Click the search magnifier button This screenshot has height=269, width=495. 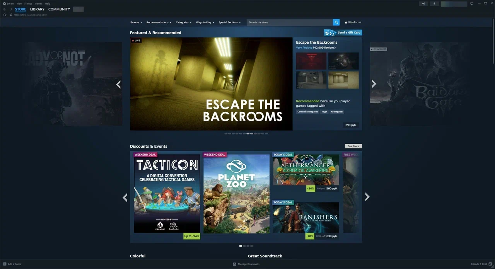336,22
